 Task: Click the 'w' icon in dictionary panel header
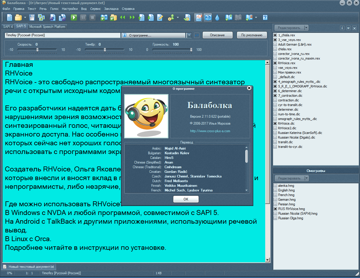point(348,28)
